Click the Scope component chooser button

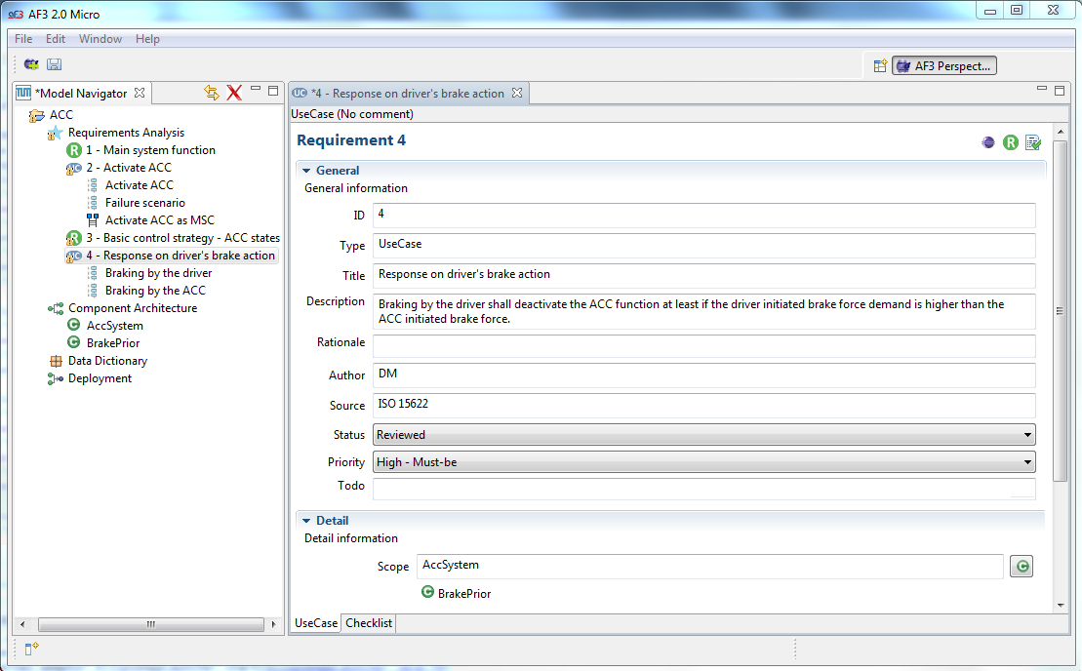[1022, 567]
